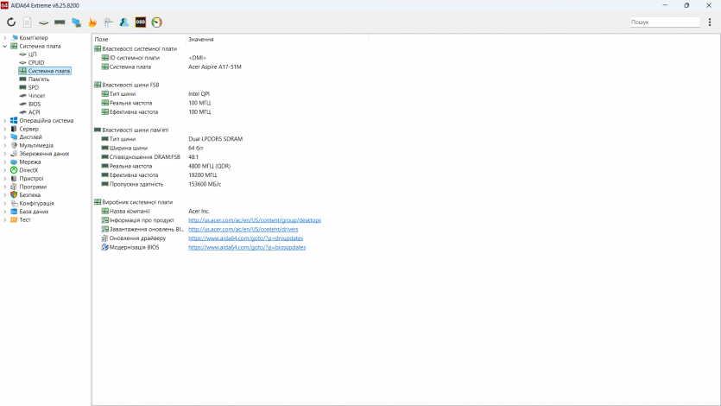Click the Refresh toolbar icon
721x406 pixels.
click(x=11, y=22)
